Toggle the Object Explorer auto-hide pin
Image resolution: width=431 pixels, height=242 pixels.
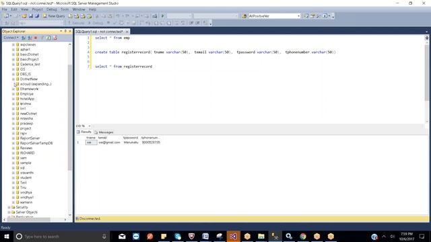(x=65, y=32)
